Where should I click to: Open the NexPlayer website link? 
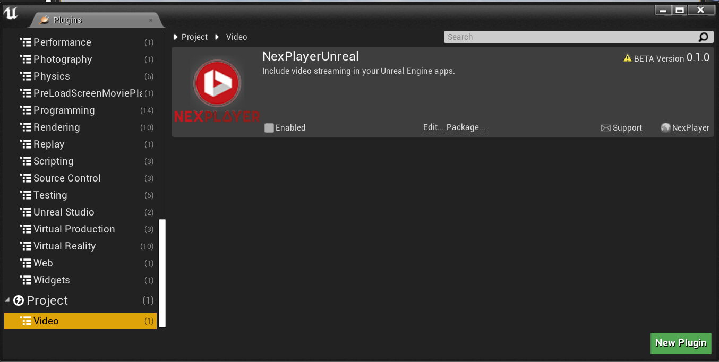[691, 128]
